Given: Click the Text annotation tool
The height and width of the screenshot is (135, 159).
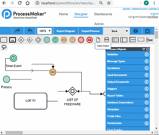Looking at the screenshot, I should 149,40.
